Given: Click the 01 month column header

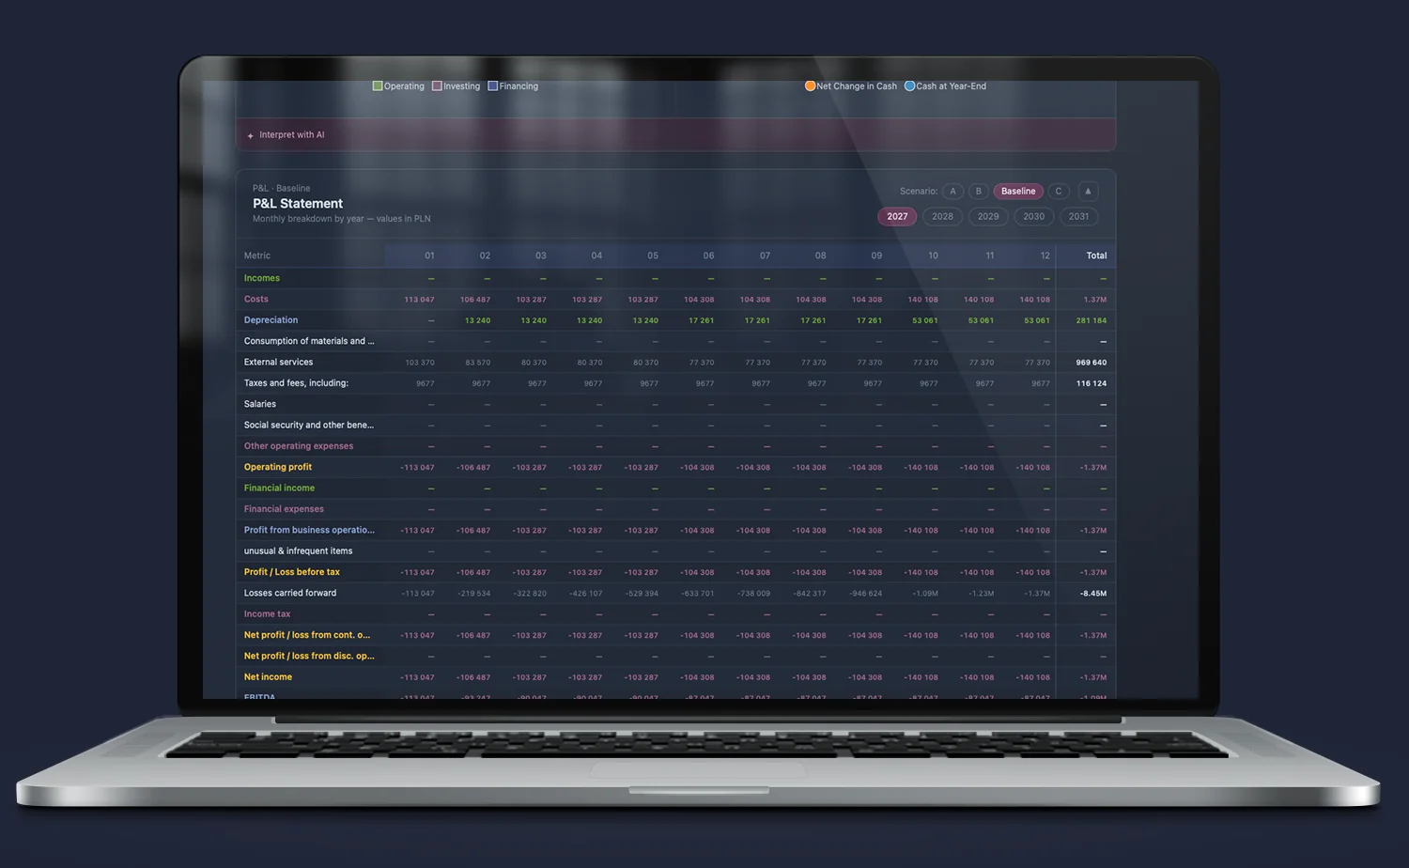Looking at the screenshot, I should pos(429,256).
